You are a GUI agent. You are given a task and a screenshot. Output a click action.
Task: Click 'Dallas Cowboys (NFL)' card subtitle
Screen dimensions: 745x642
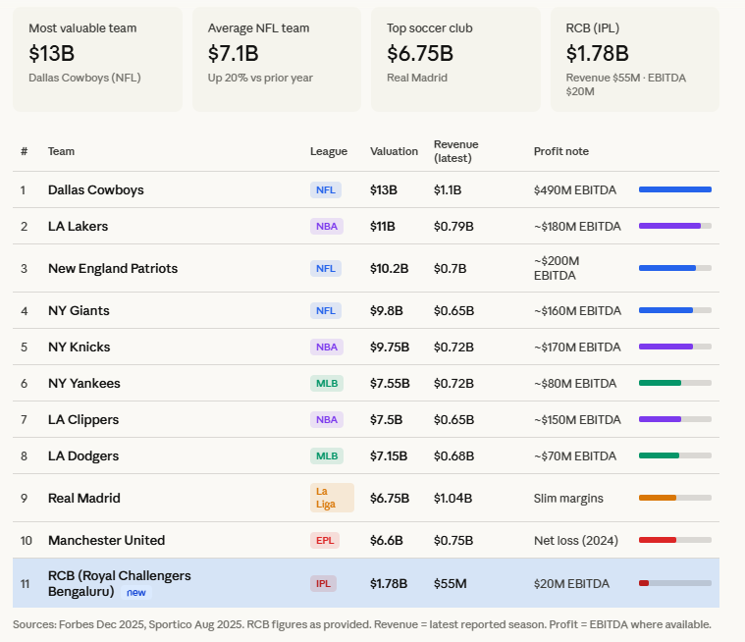point(84,78)
